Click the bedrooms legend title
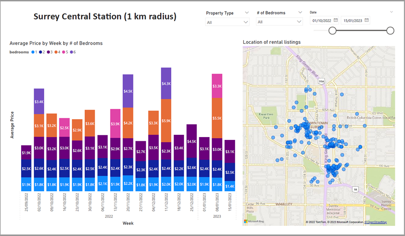The width and height of the screenshot is (405, 236). tap(19, 52)
